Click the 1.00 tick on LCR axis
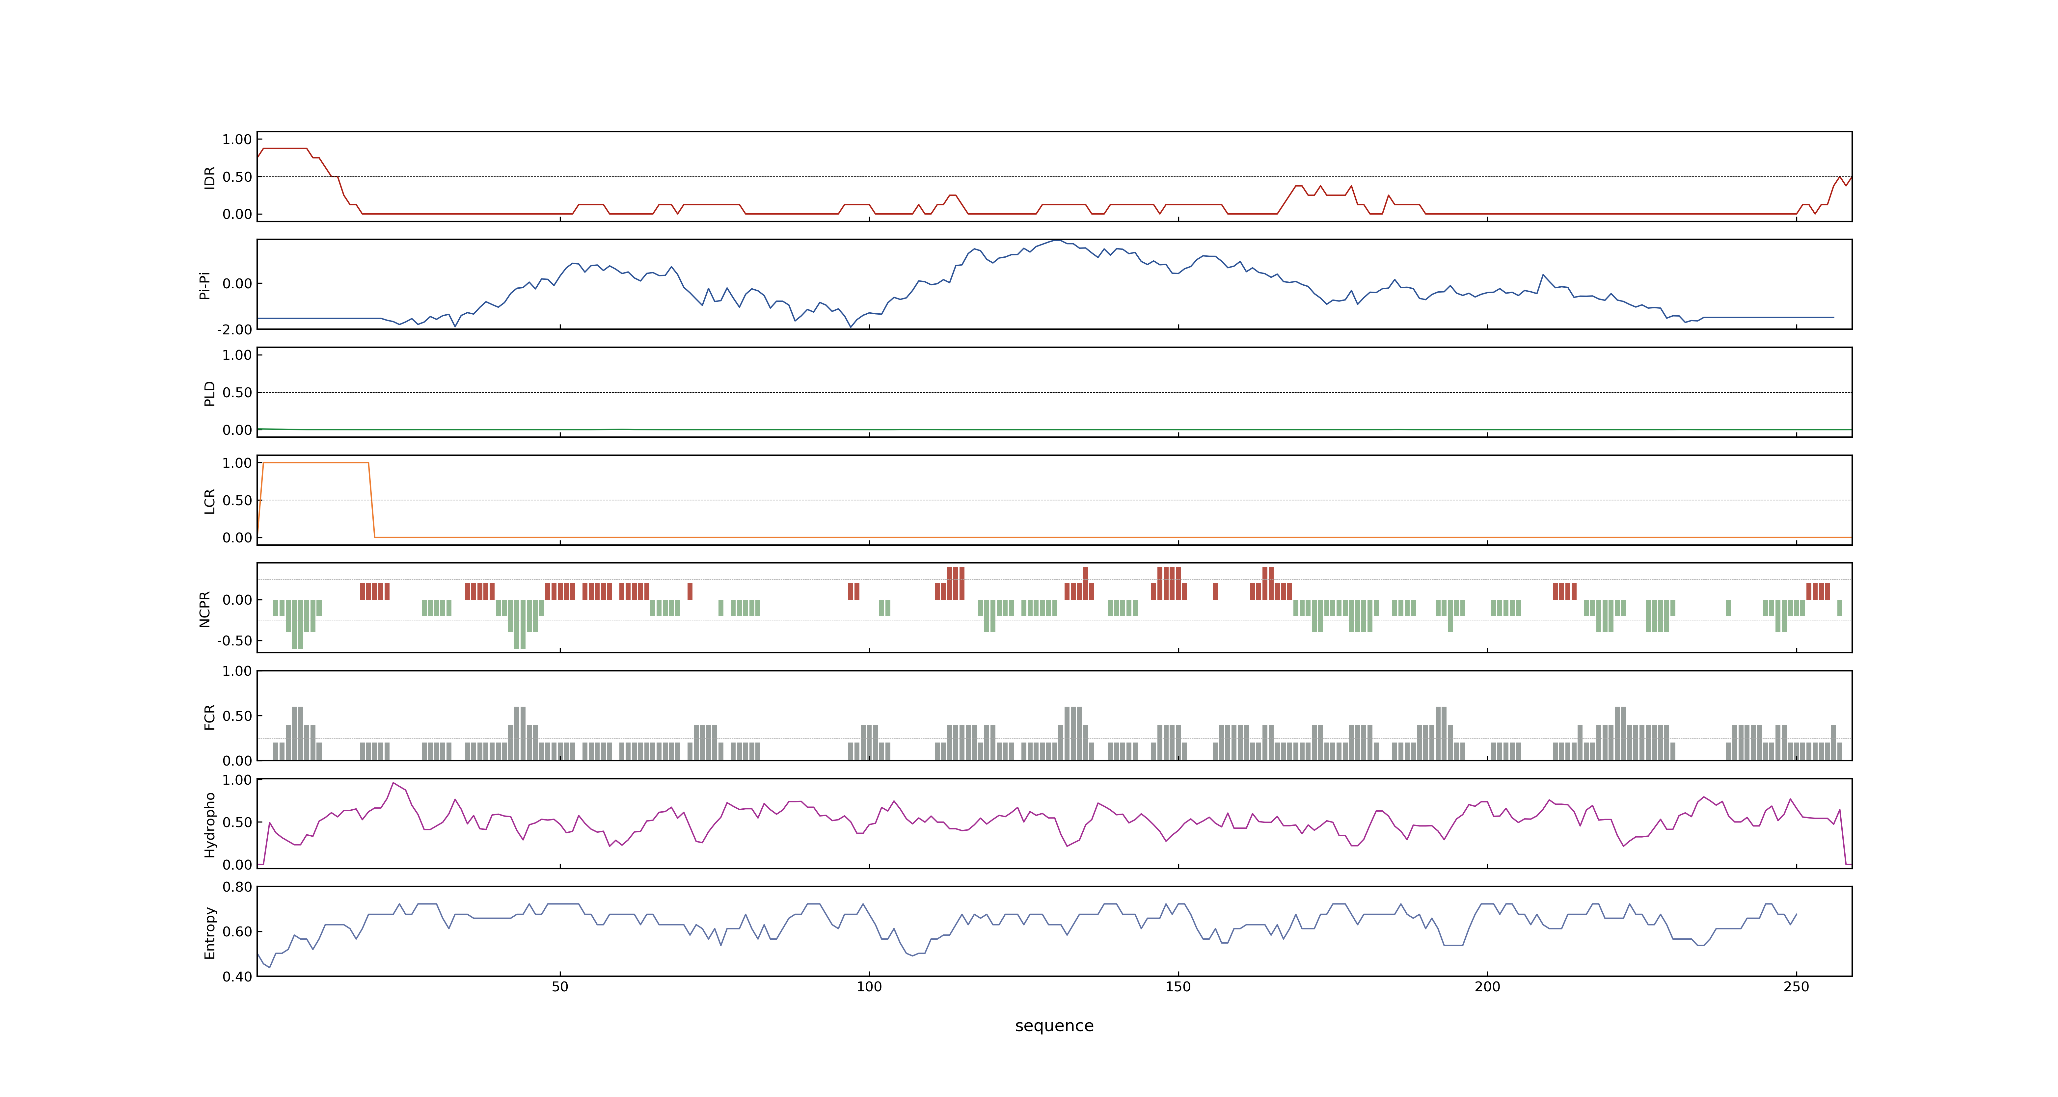 [237, 462]
